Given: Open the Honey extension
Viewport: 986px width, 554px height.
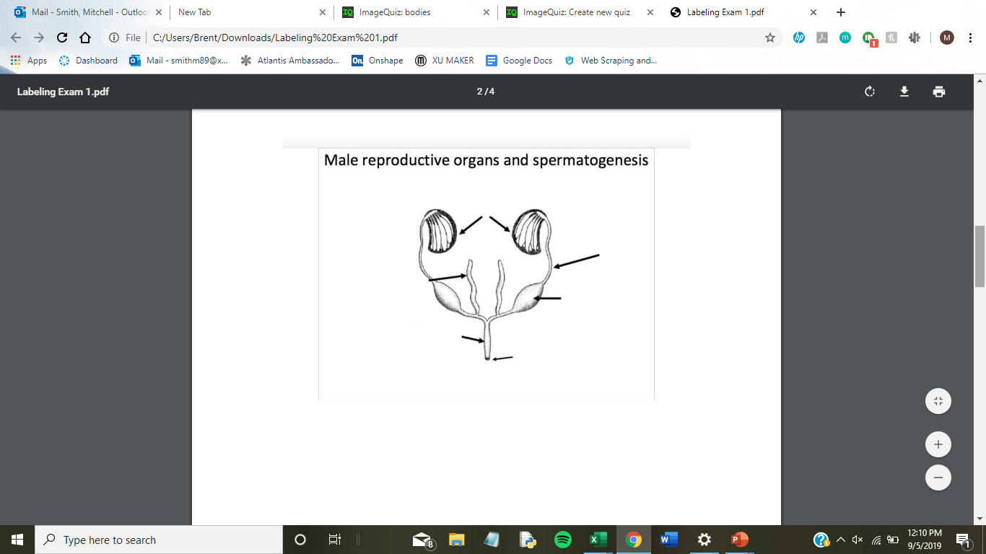Looking at the screenshot, I should pyautogui.click(x=891, y=38).
